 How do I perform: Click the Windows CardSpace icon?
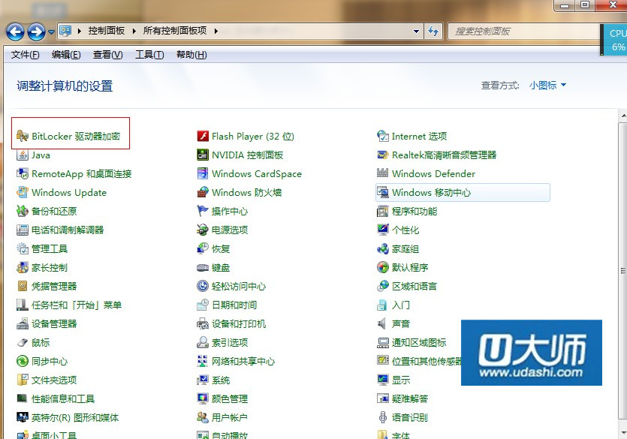(x=203, y=174)
